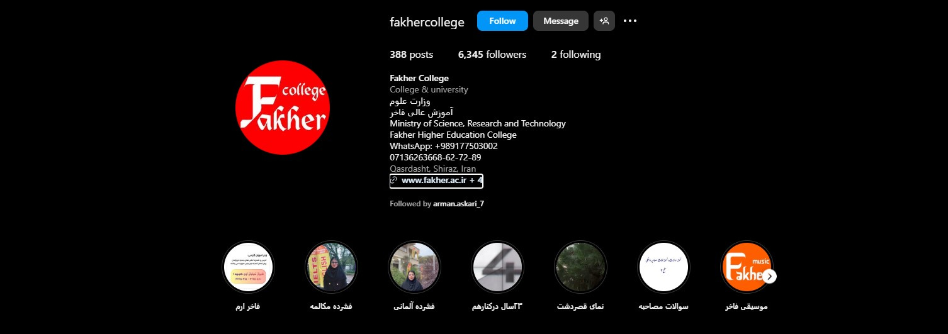Open the فشرده آلمانی highlight

415,267
